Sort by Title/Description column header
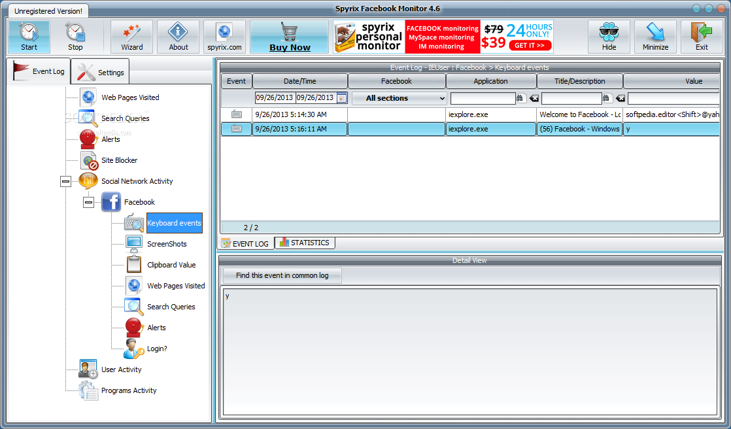The height and width of the screenshot is (429, 731). (580, 81)
